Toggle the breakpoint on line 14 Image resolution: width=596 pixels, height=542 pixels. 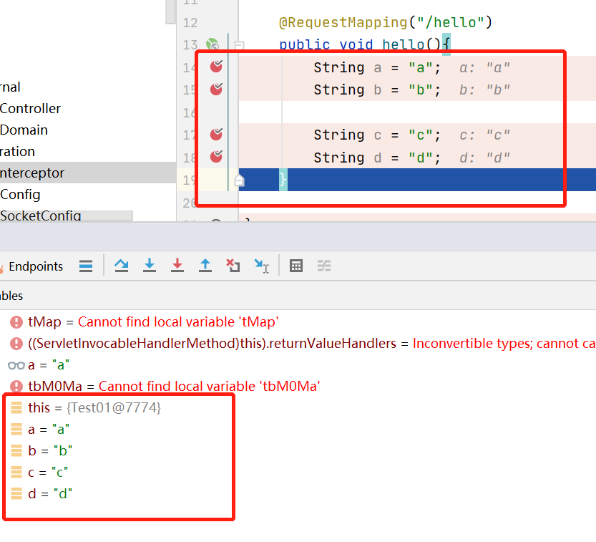(x=216, y=66)
